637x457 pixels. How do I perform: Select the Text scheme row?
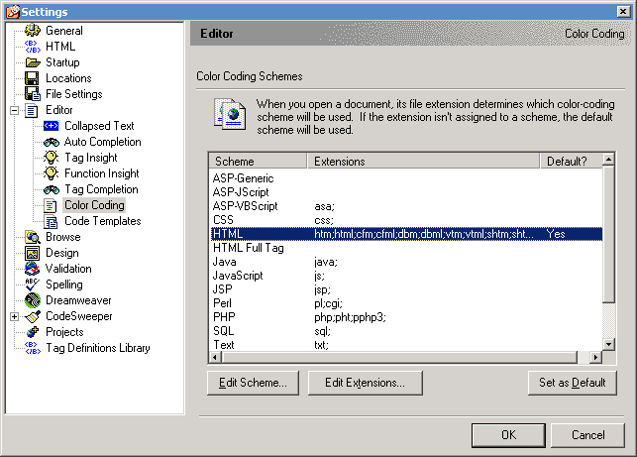point(406,345)
